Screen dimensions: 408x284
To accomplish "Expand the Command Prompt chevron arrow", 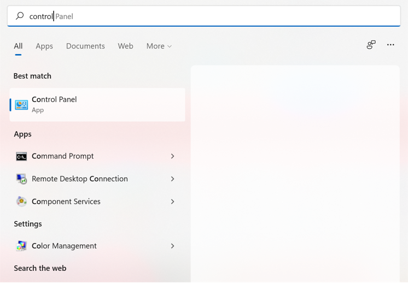I will [x=172, y=156].
